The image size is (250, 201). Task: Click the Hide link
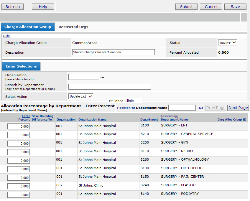click(6, 36)
